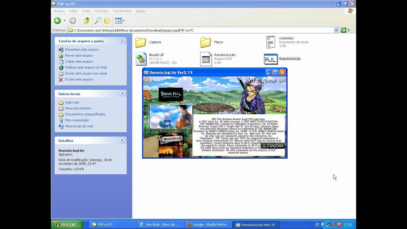Click Excluir este arquivo link
Image resolution: width=407 pixels, height=229 pixels.
coord(79,80)
